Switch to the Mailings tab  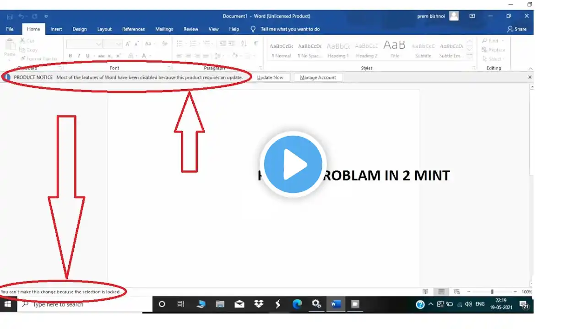tap(164, 29)
